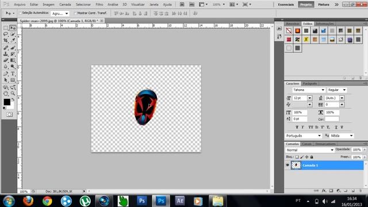Enable Mostrar Contr. Transf. checkbox
Screen dimensions: 368x207
coord(75,13)
